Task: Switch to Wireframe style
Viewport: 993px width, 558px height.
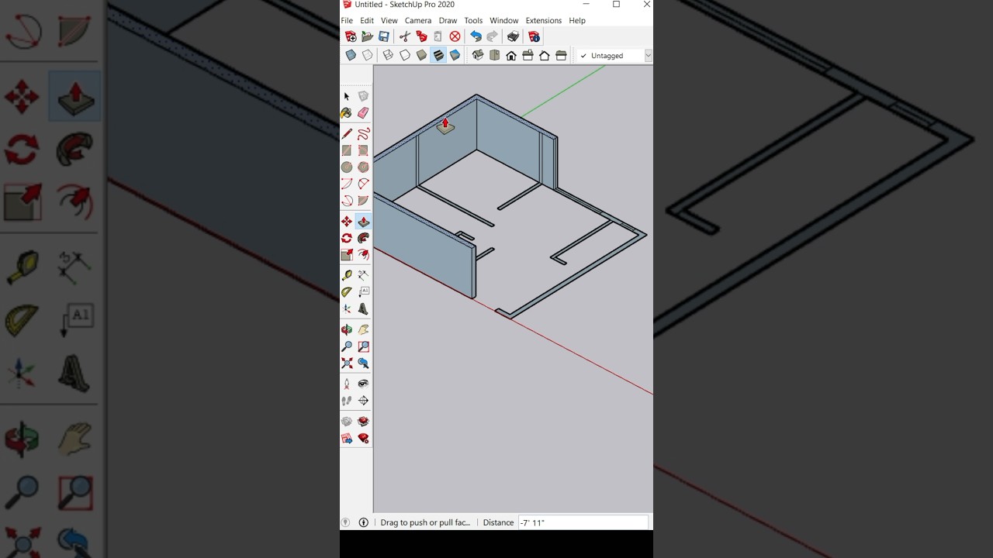Action: tap(388, 55)
